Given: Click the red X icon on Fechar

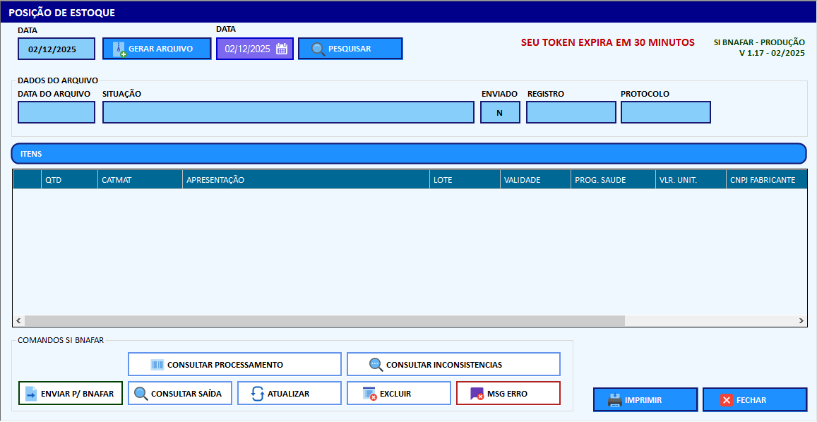Looking at the screenshot, I should pyautogui.click(x=726, y=400).
